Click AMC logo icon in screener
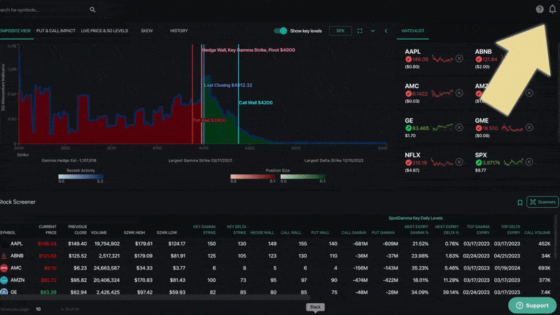 pyautogui.click(x=4, y=268)
